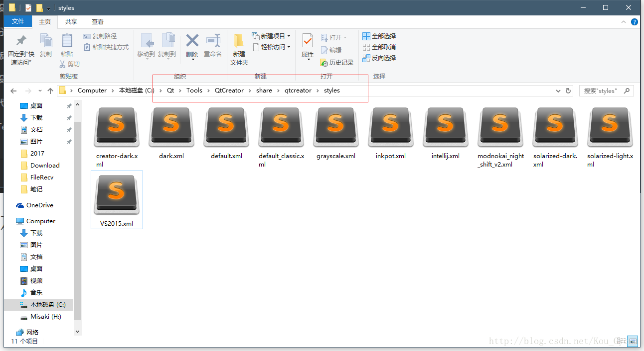Click the Move to (移动到) icon
This screenshot has height=351, width=644.
coord(146,41)
